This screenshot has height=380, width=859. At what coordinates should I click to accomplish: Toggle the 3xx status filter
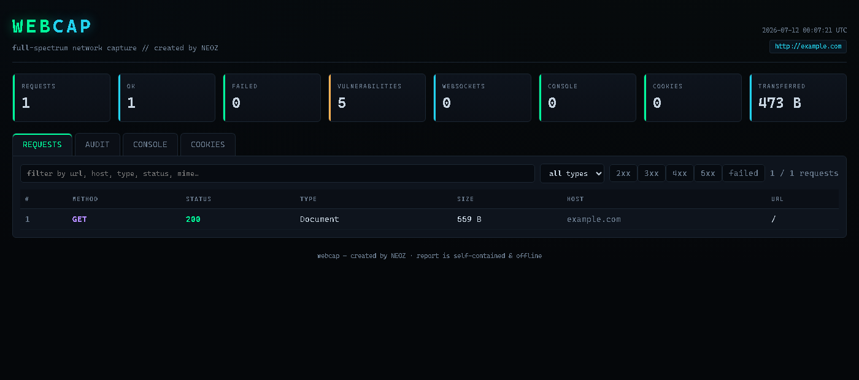(652, 173)
